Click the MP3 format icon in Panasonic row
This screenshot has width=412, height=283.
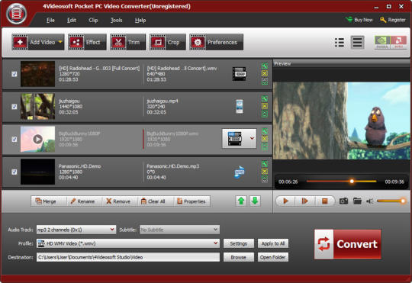(x=240, y=172)
